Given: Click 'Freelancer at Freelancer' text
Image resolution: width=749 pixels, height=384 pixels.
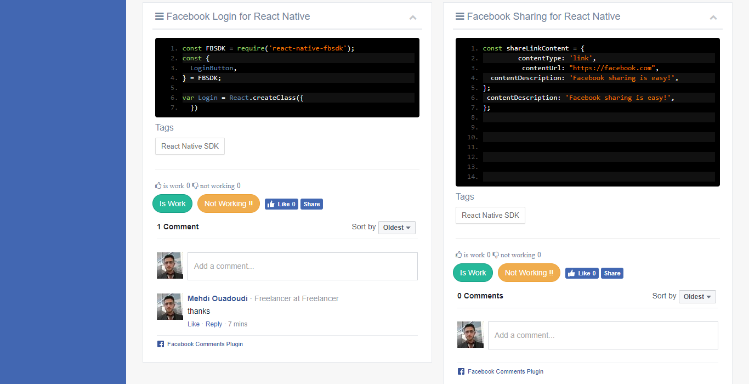Looking at the screenshot, I should pyautogui.click(x=297, y=298).
